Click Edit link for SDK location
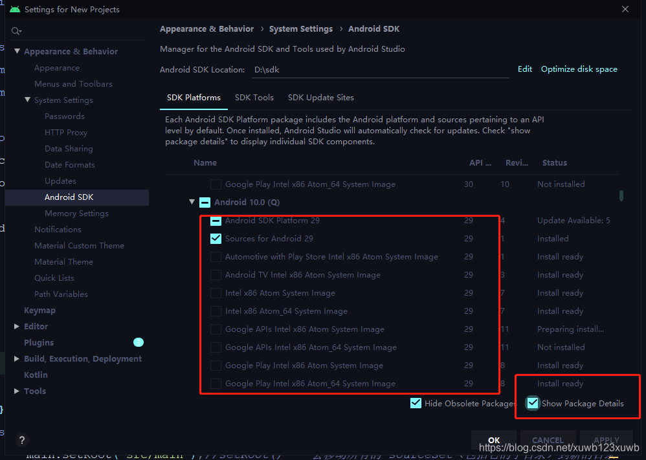The height and width of the screenshot is (460, 646). coord(525,69)
